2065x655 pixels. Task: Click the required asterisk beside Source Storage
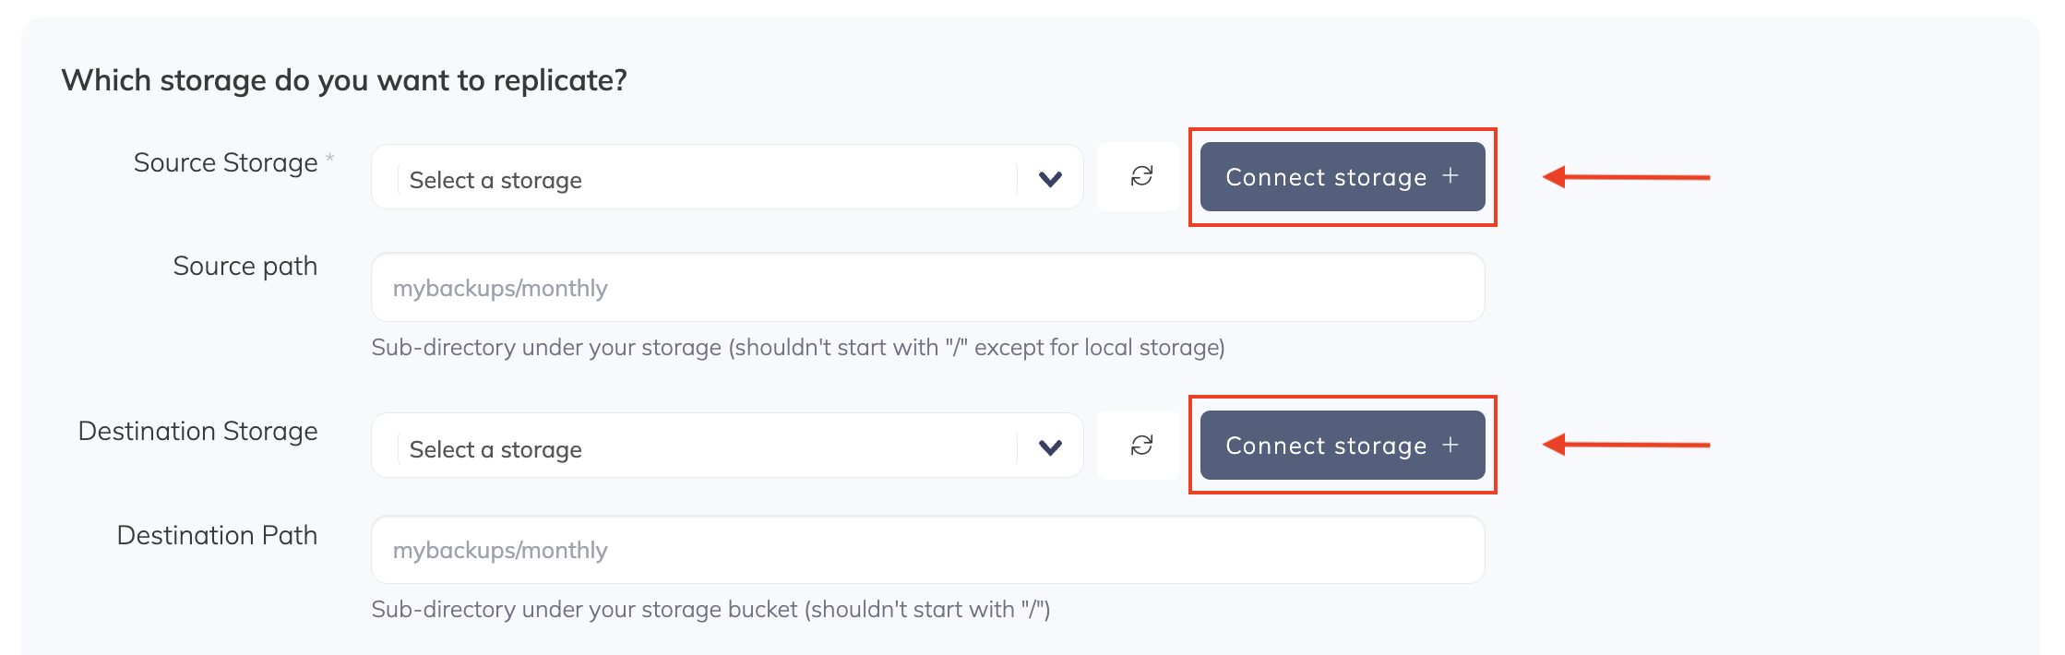(x=330, y=159)
